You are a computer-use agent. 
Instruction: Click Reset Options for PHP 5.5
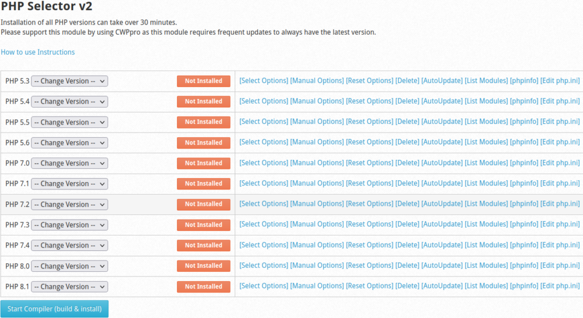coord(369,122)
